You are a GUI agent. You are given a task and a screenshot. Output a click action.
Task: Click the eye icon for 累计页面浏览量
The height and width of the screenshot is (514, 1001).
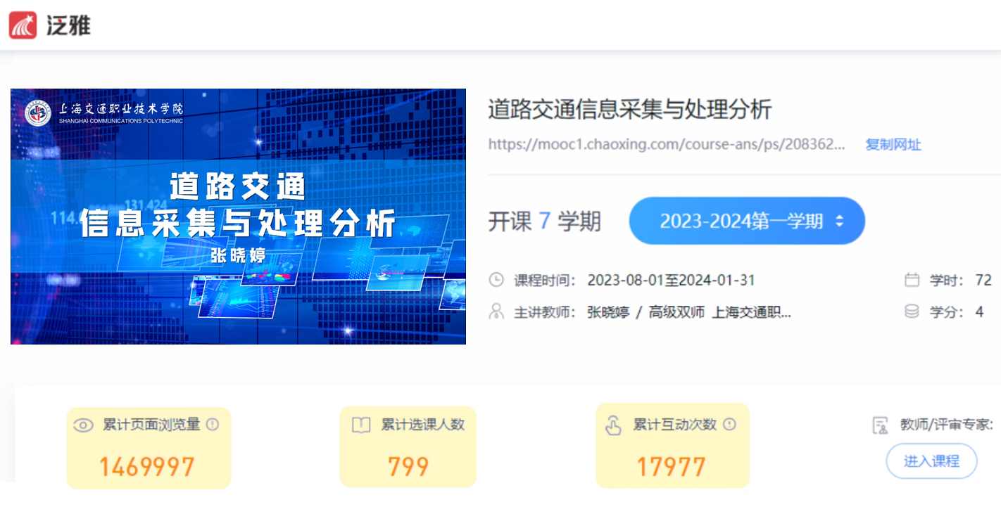pyautogui.click(x=84, y=425)
